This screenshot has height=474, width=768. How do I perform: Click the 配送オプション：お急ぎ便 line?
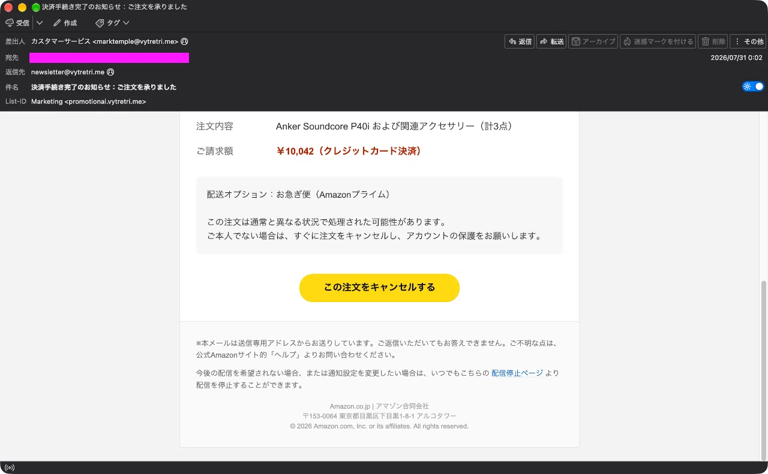pos(299,195)
